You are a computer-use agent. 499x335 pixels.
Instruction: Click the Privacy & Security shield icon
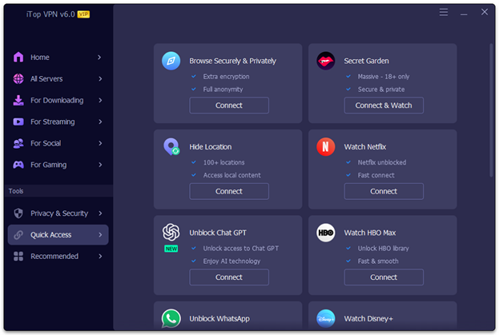(18, 213)
